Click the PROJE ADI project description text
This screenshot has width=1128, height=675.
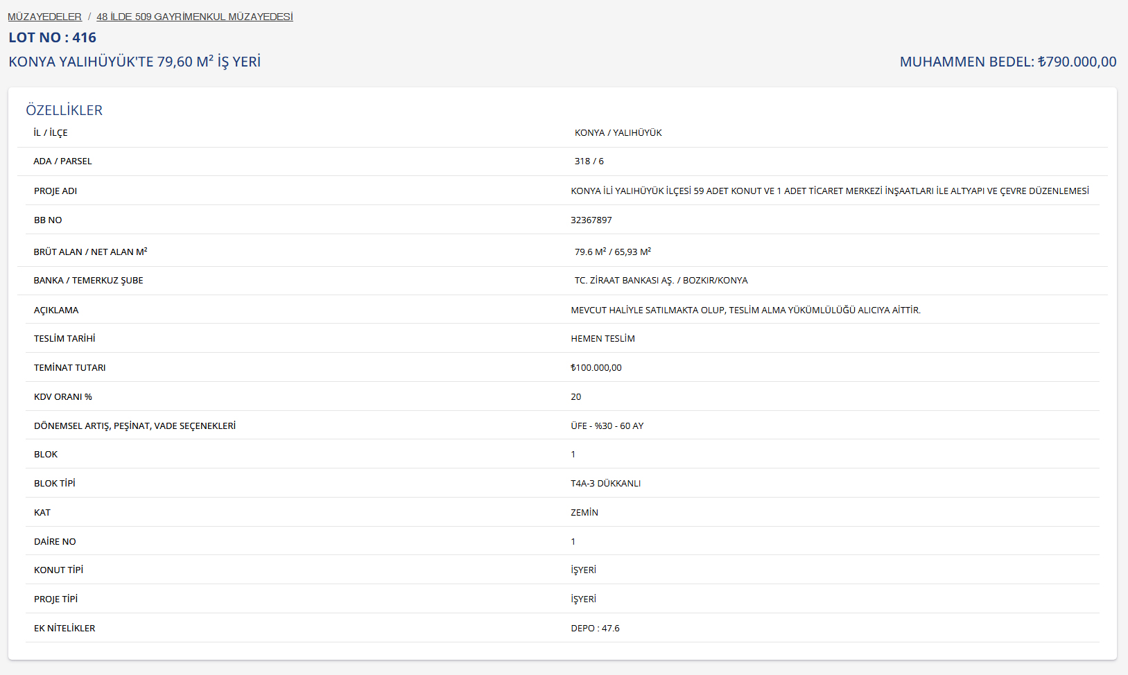[829, 191]
